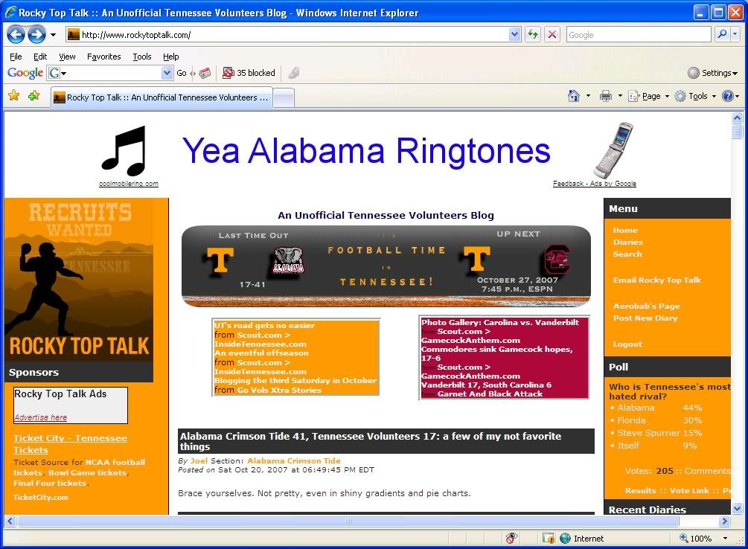The image size is (748, 549).
Task: Click the author name Joel link
Action: [x=199, y=460]
